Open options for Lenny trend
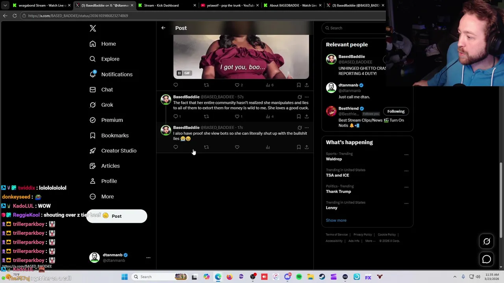Screen dimensions: 504x283 coord(406,203)
